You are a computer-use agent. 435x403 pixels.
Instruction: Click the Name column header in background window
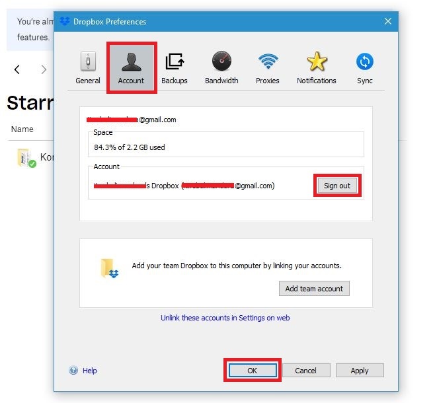(22, 129)
